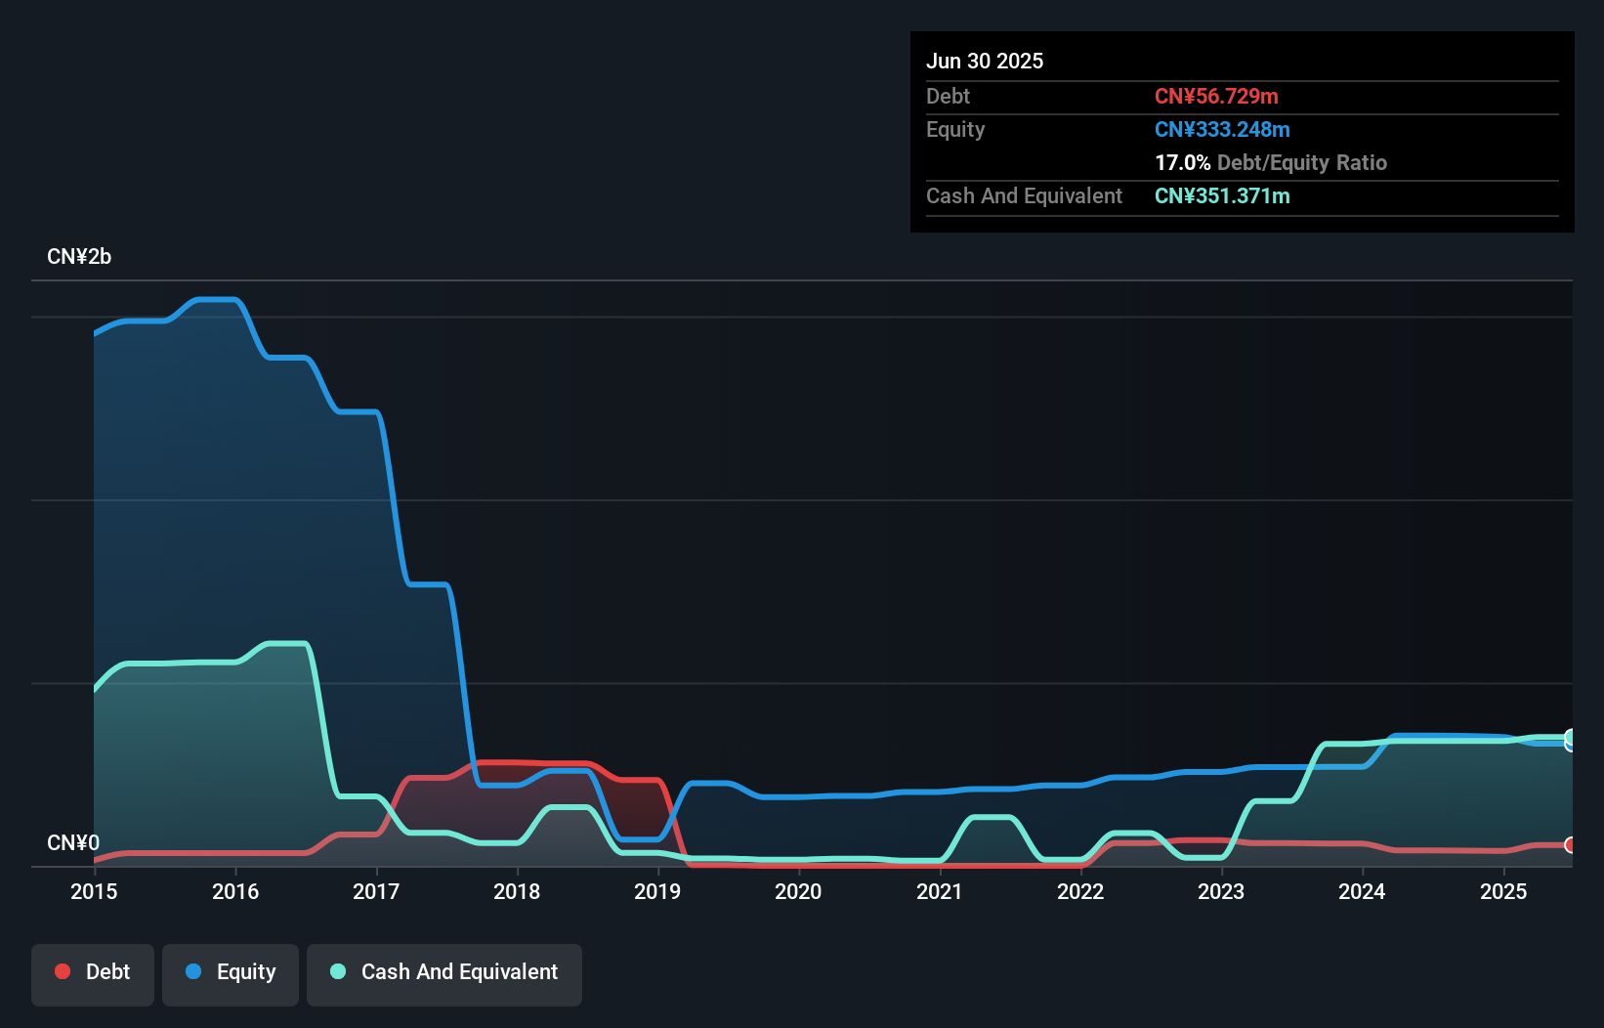Click the Cash endpoint circle on the chart

(x=1571, y=739)
